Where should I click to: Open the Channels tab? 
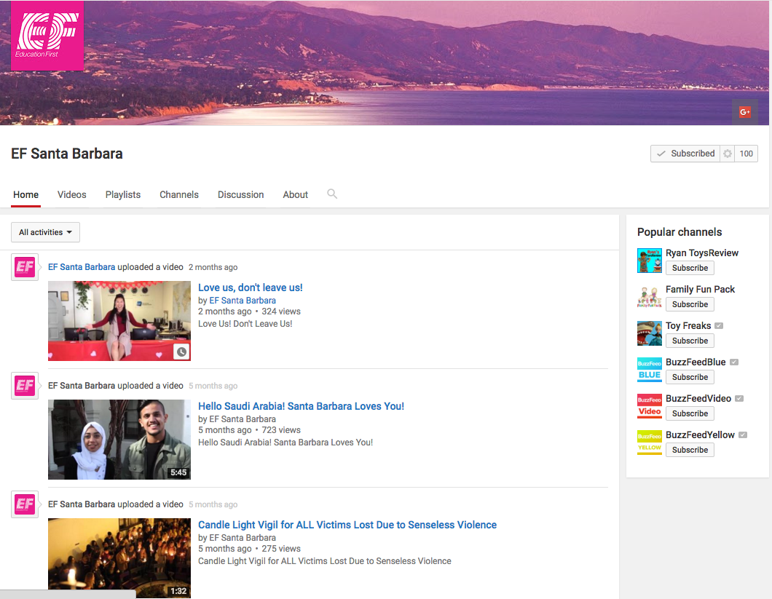point(179,195)
